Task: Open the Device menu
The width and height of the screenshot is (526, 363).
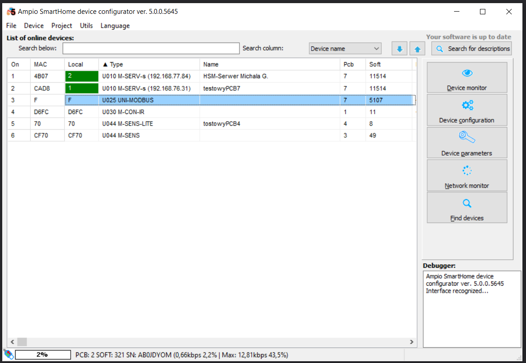Action: (34, 25)
